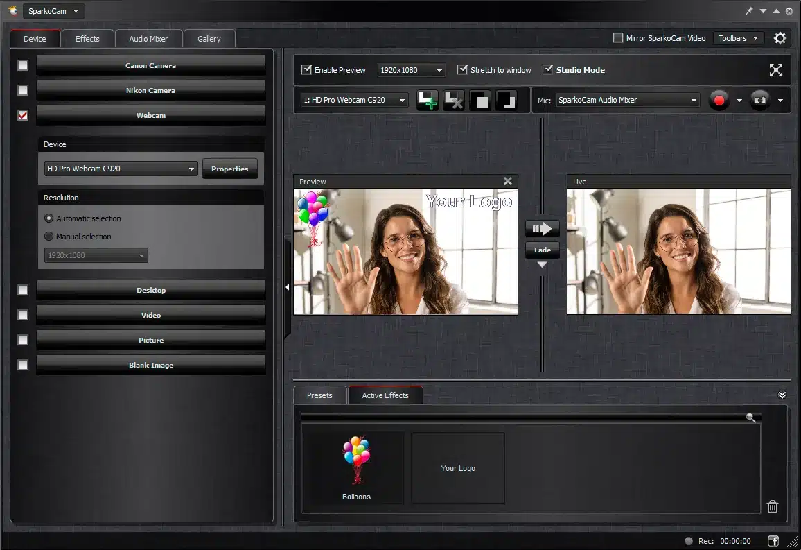Screen dimensions: 801x550
Task: Open settings via the gear icon
Action: click(780, 38)
